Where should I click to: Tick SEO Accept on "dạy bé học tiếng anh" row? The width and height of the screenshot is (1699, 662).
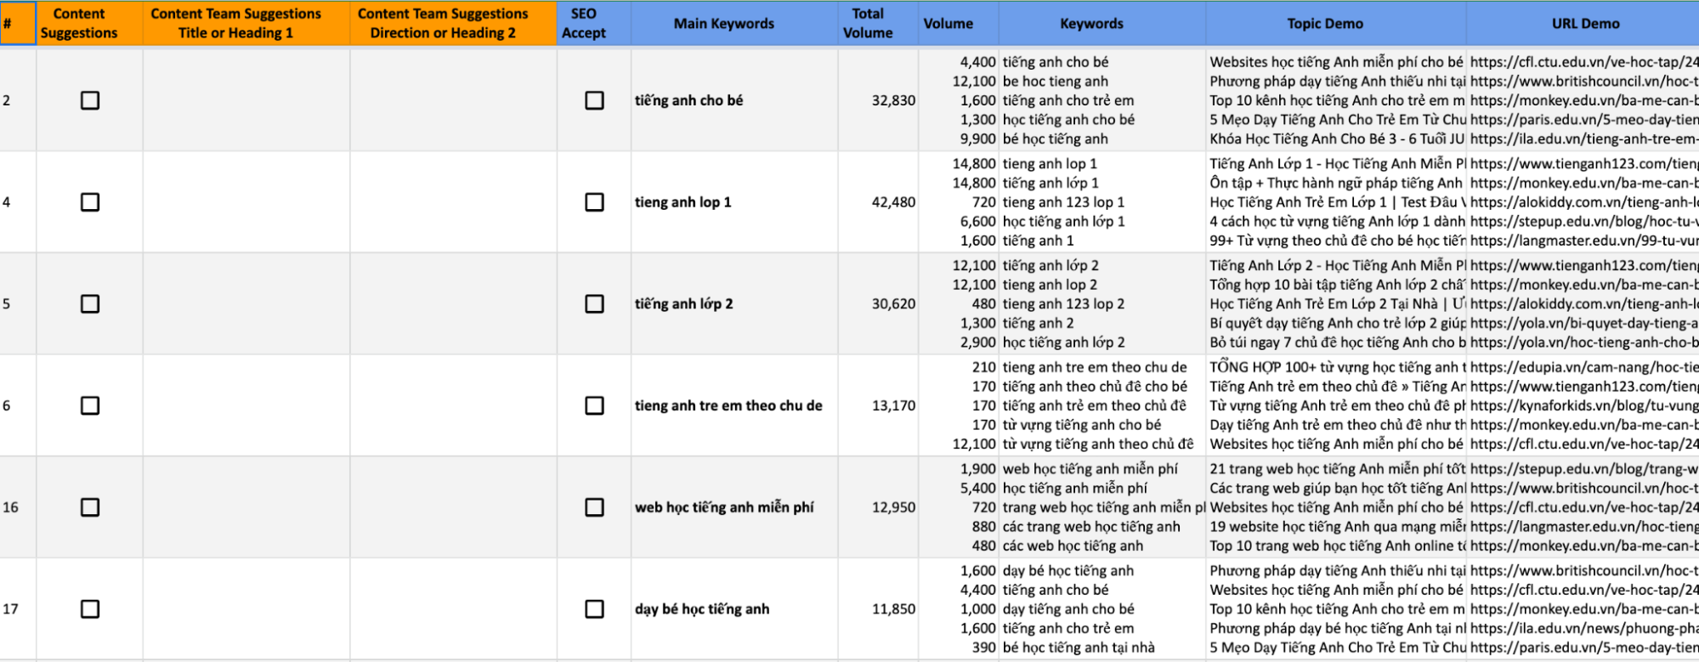pyautogui.click(x=594, y=609)
